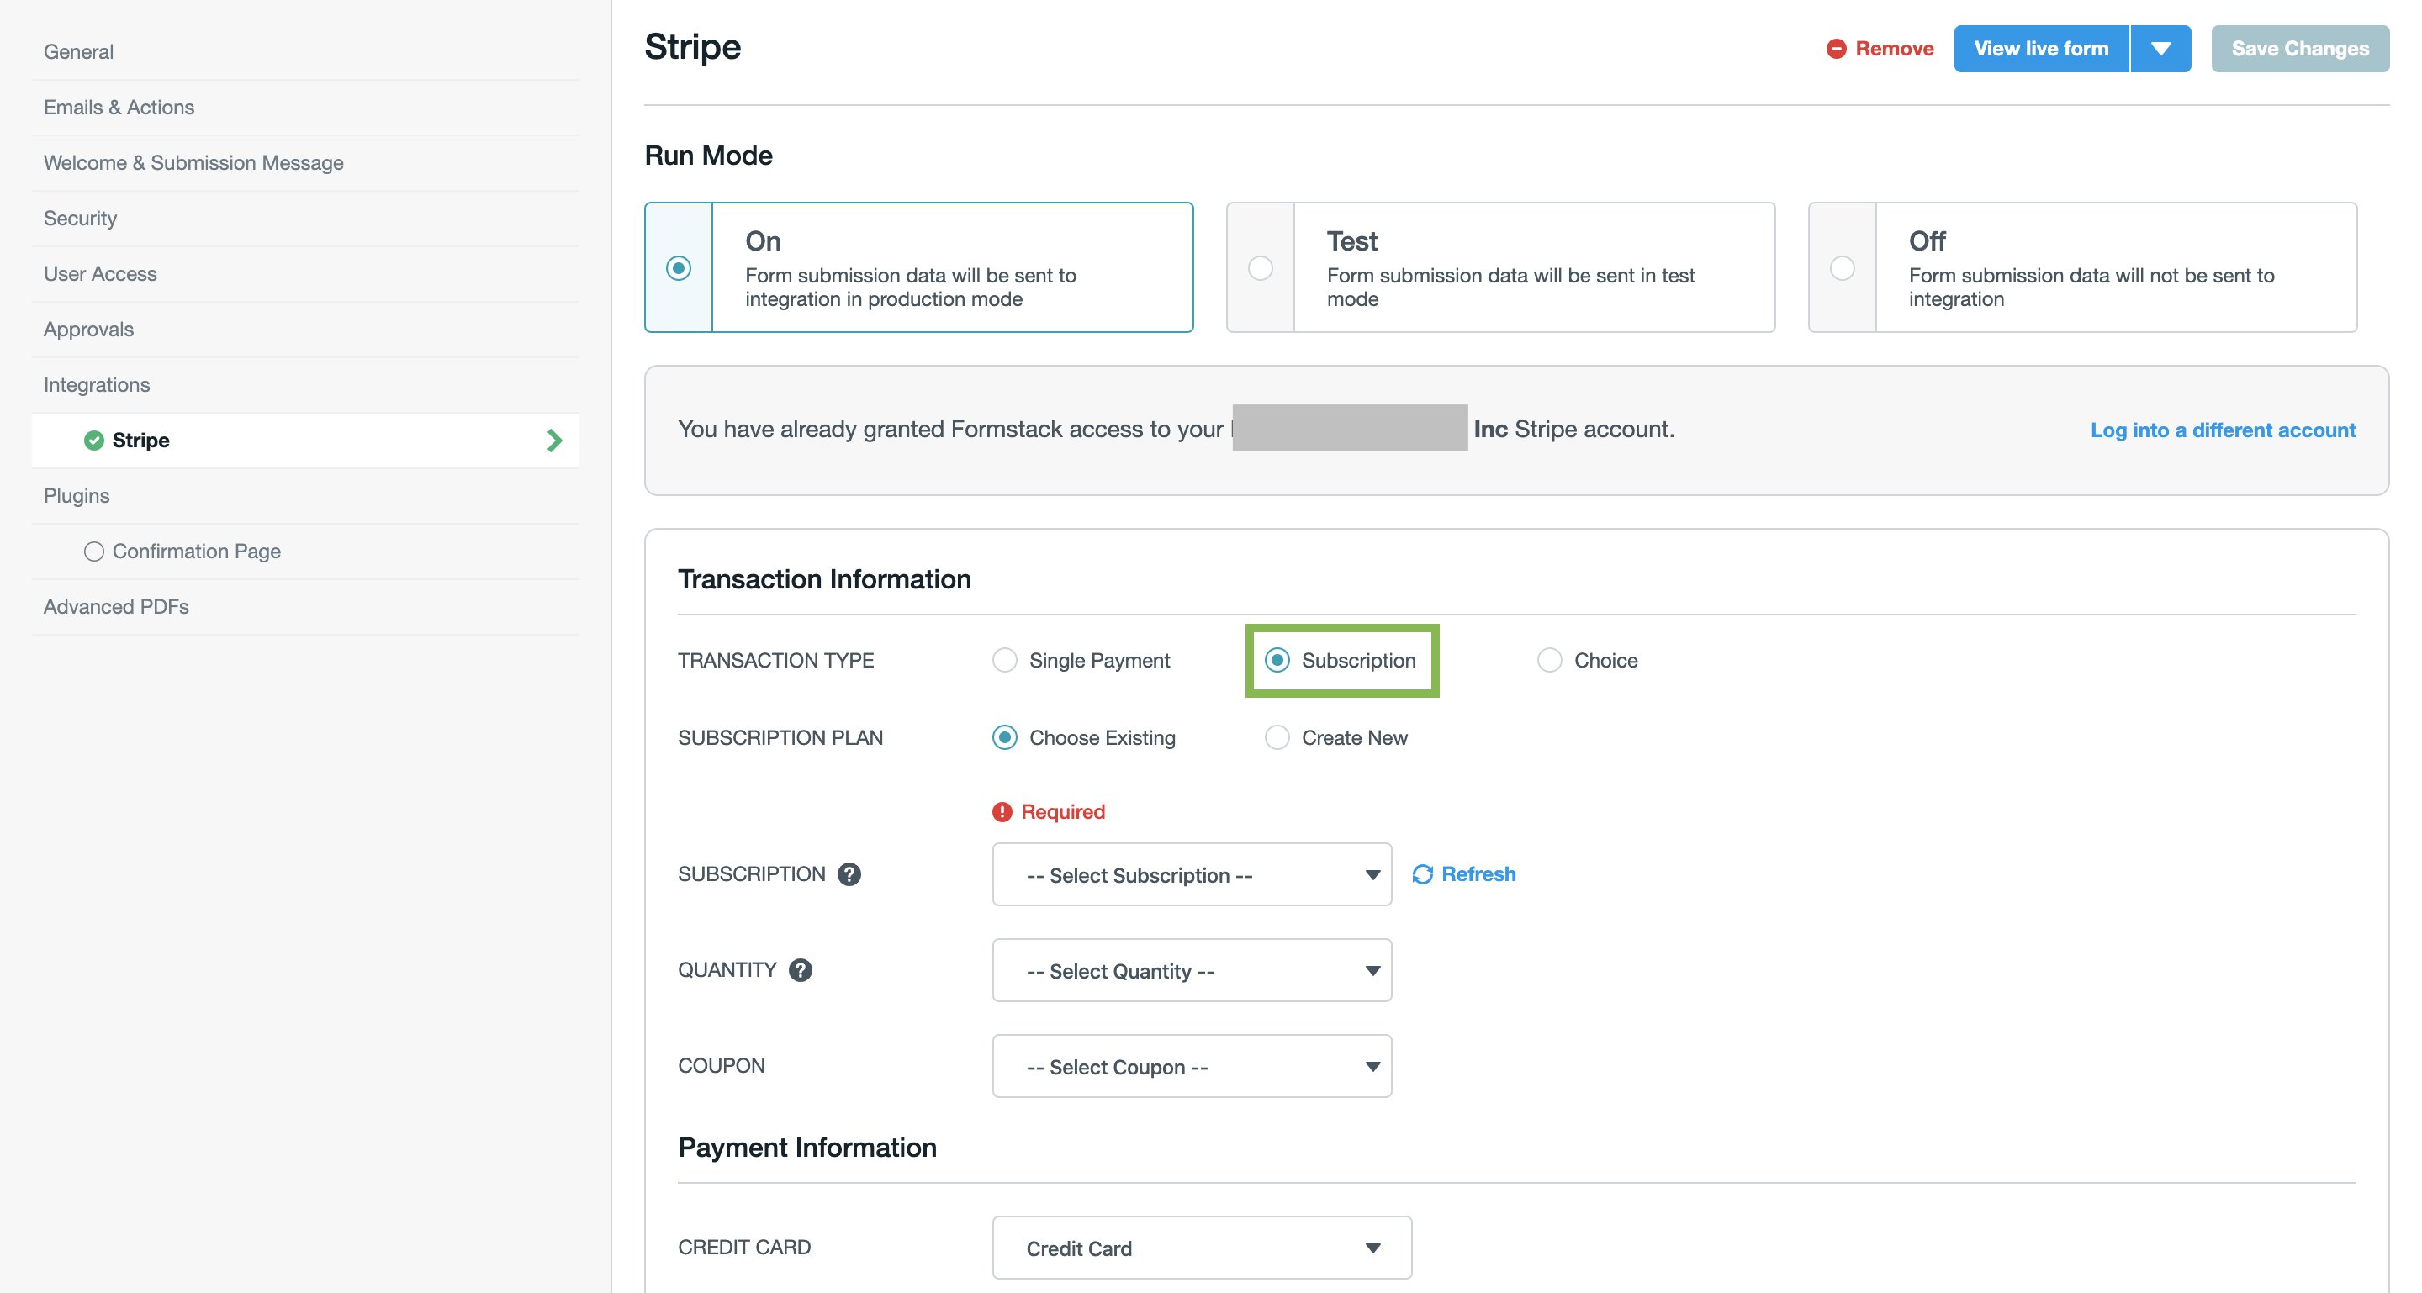Click the Confirmation Page status circle
2422x1293 pixels.
coord(93,551)
